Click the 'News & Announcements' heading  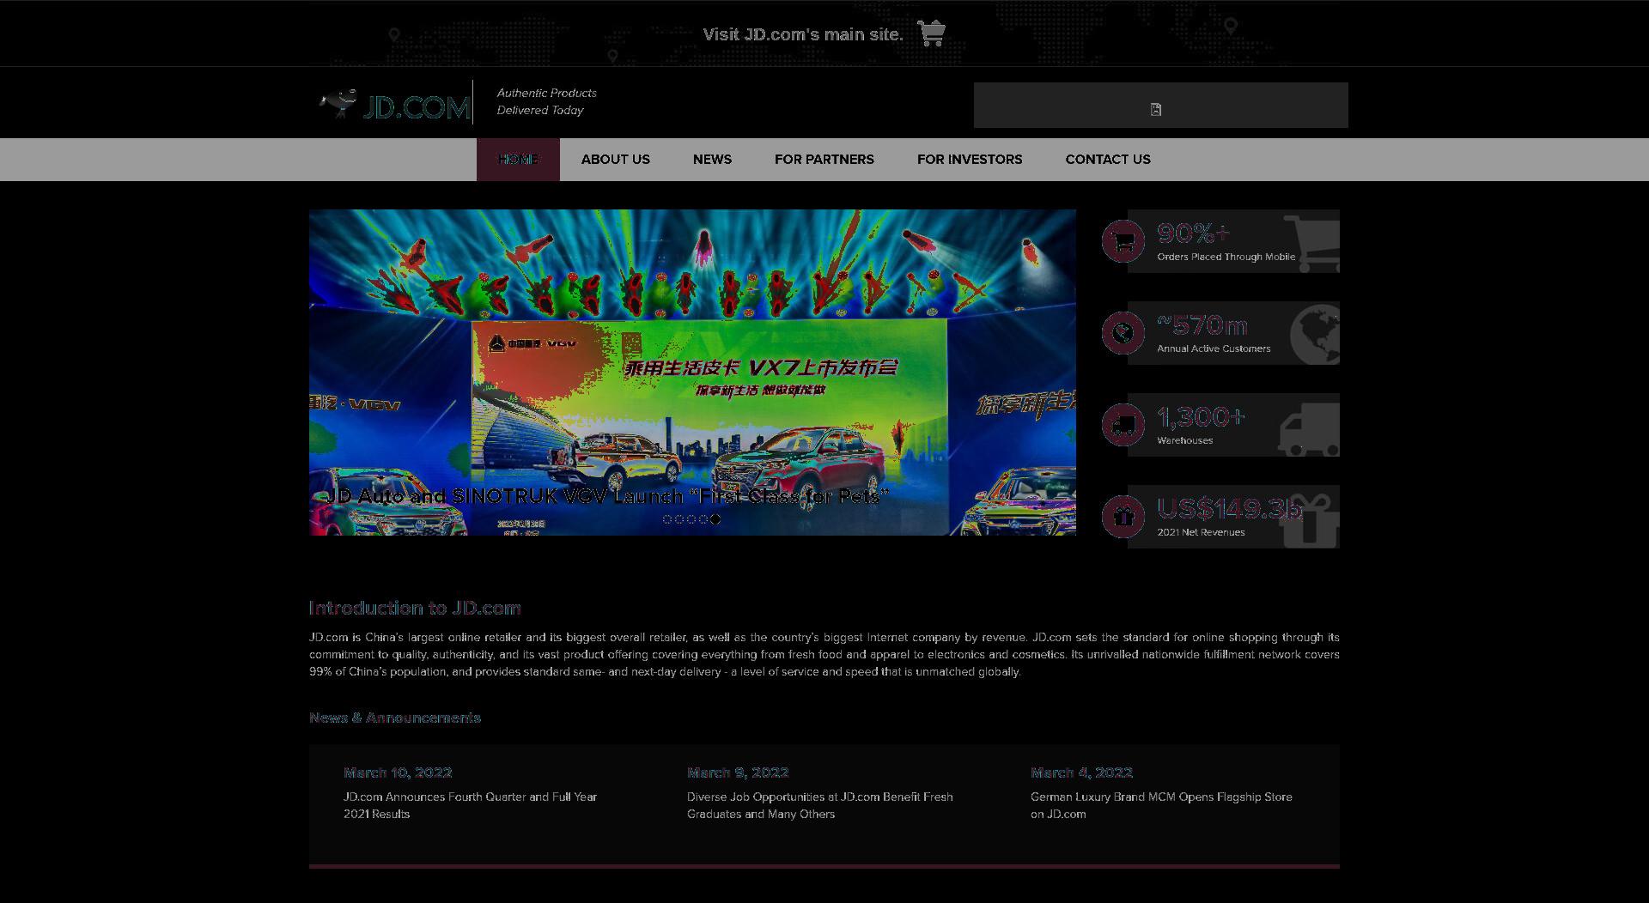395,718
